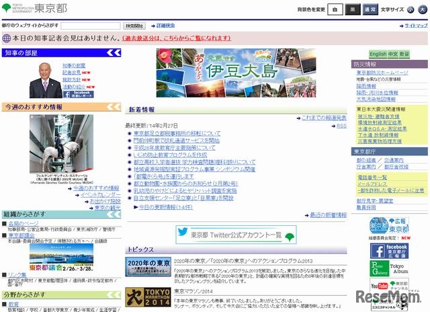Click the 2020年の東京 topic thumbnail

148,266
